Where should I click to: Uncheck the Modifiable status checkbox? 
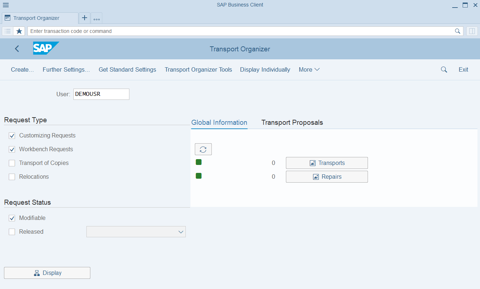click(12, 218)
